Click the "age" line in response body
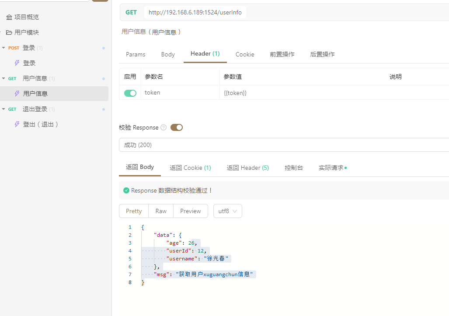 point(181,243)
